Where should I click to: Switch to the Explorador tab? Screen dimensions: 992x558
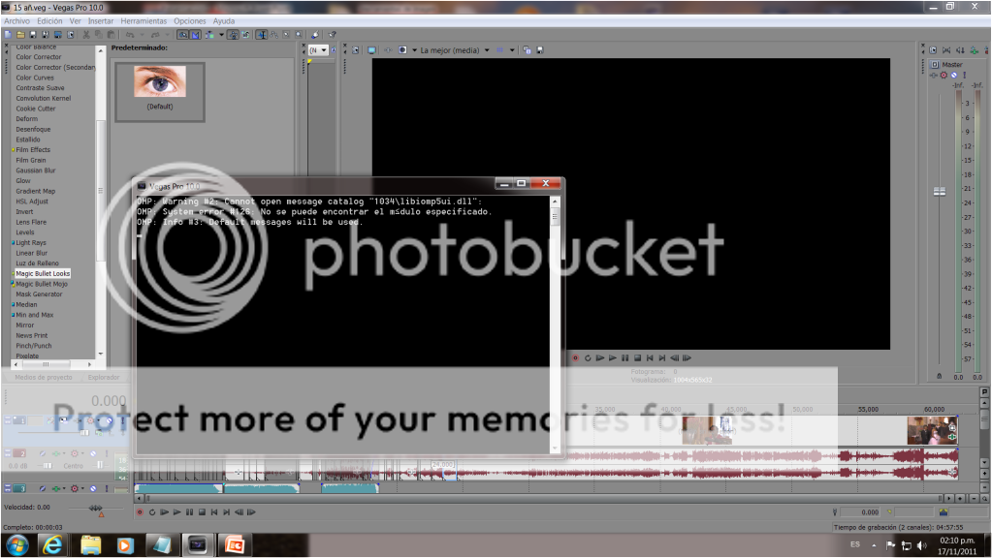[104, 377]
